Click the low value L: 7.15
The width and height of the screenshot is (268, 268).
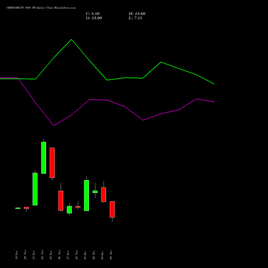(136, 18)
